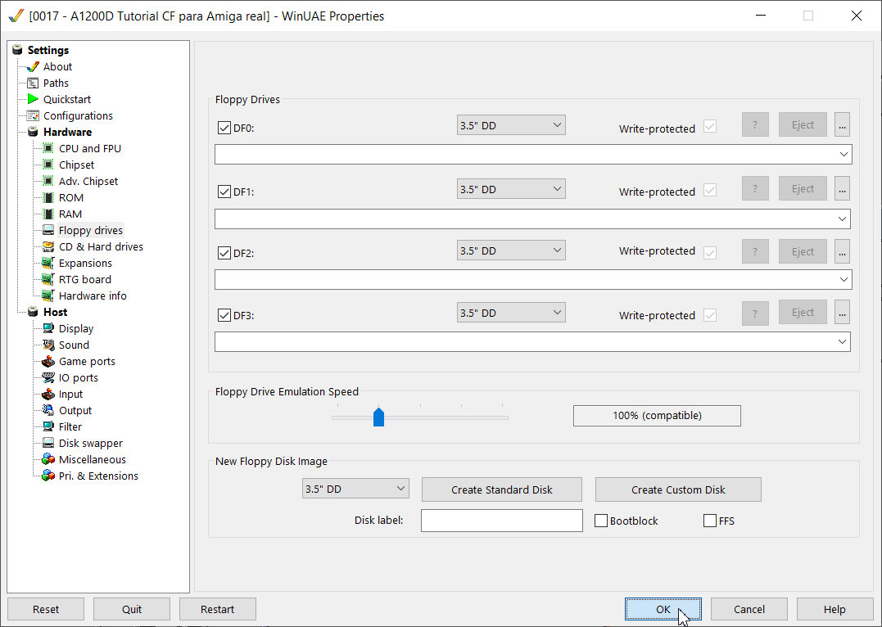
Task: Confirm settings with the OK button
Action: [663, 609]
